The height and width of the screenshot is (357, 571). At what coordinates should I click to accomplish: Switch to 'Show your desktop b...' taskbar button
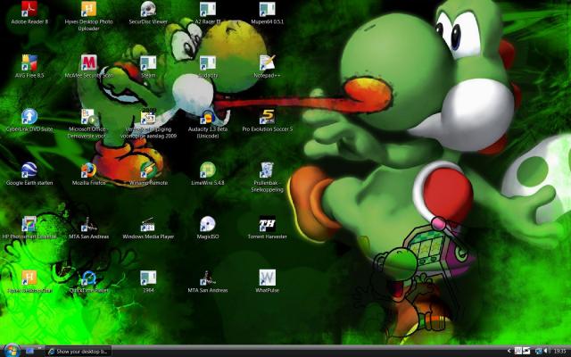pyautogui.click(x=79, y=351)
